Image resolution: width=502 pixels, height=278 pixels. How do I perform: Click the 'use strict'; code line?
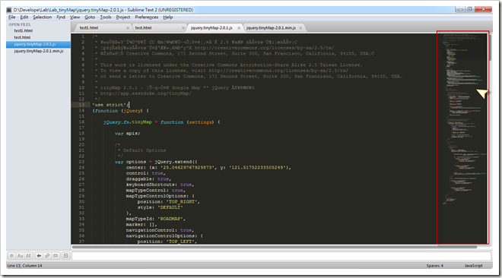coord(110,105)
